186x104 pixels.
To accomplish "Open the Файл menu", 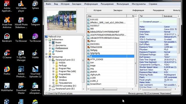I will tap(49, 4).
